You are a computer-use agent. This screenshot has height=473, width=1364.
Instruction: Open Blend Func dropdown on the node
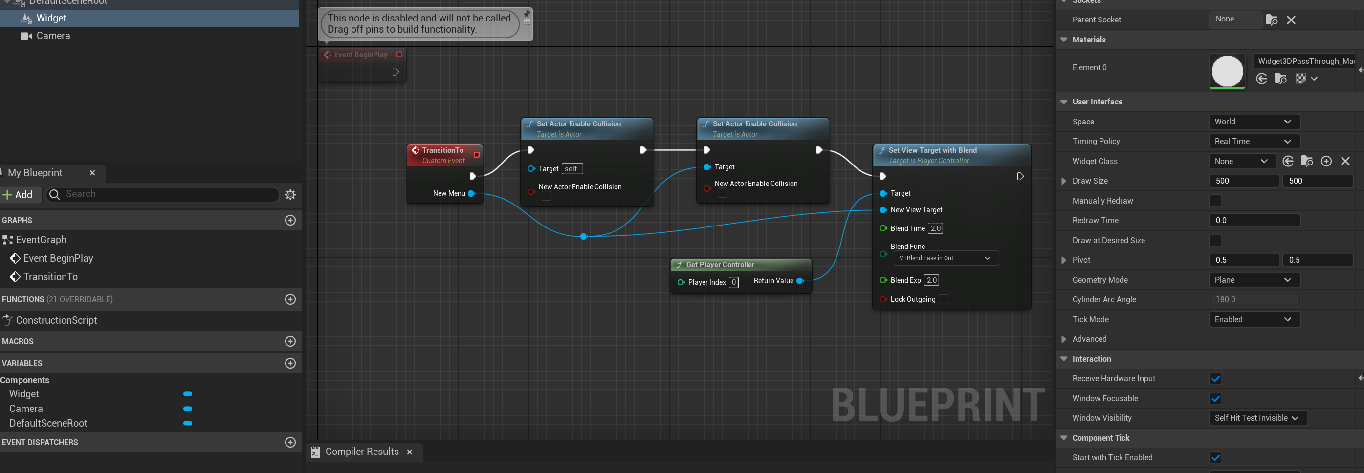[946, 258]
